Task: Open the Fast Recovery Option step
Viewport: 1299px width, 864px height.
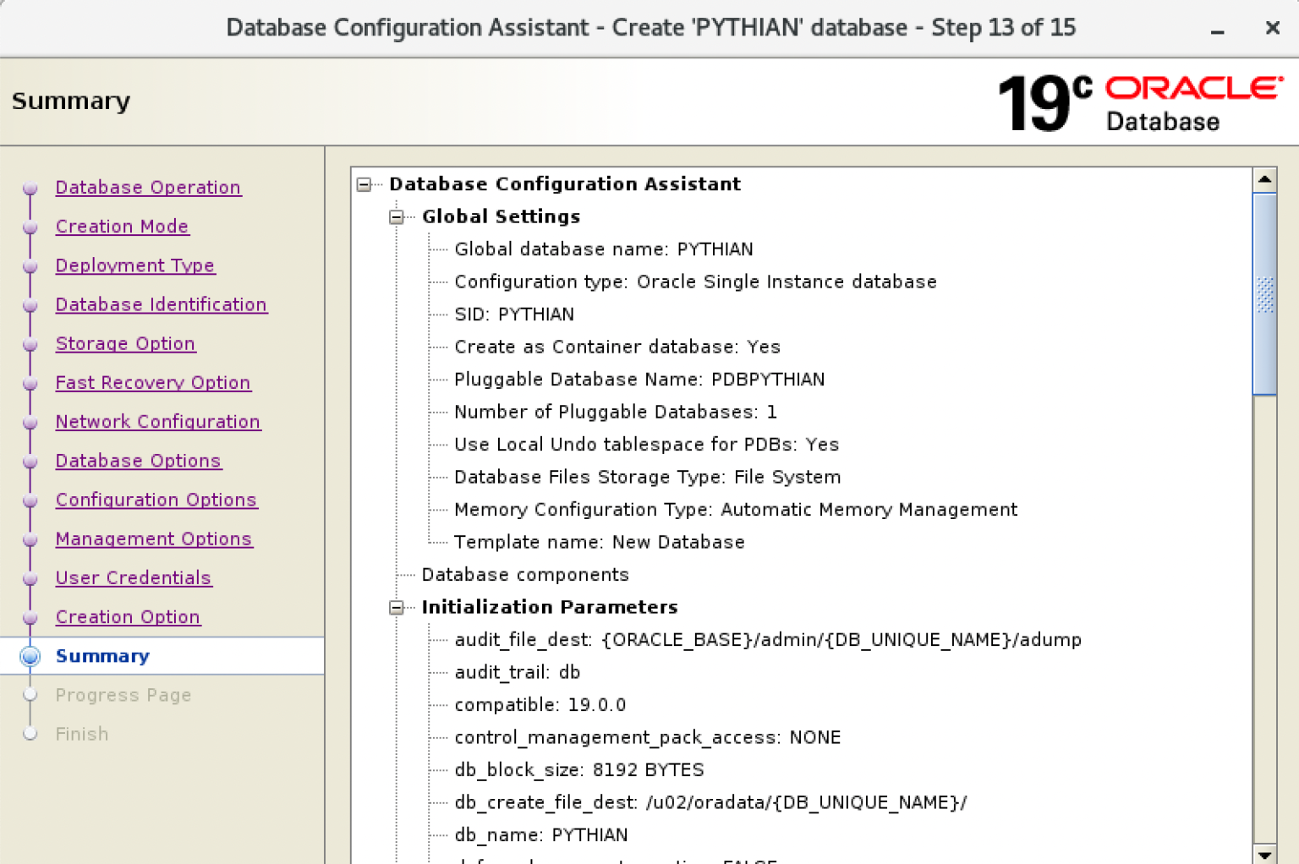Action: (153, 382)
